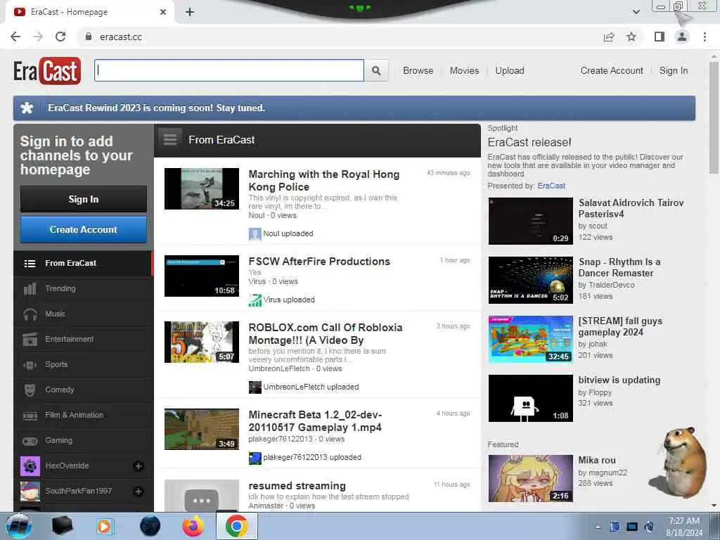Viewport: 720px width, 540px height.
Task: Open Marching with the Royal Hong Kong Police
Action: (323, 181)
